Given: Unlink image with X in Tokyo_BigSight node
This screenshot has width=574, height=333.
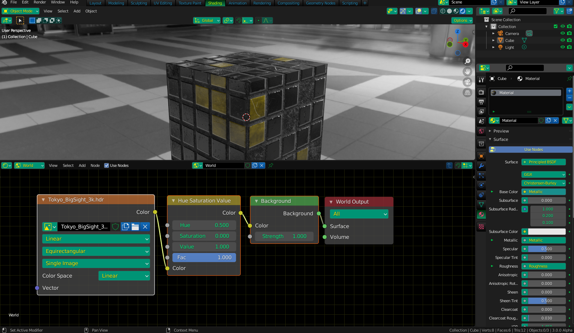Looking at the screenshot, I should [x=145, y=227].
